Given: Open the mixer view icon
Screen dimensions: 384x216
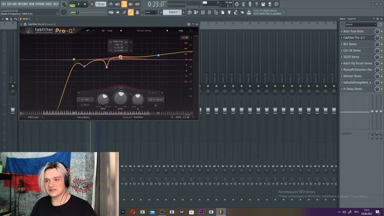Looking at the screenshot, I should pyautogui.click(x=209, y=12).
